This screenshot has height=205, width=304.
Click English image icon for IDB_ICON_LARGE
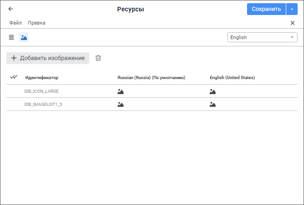pyautogui.click(x=213, y=91)
